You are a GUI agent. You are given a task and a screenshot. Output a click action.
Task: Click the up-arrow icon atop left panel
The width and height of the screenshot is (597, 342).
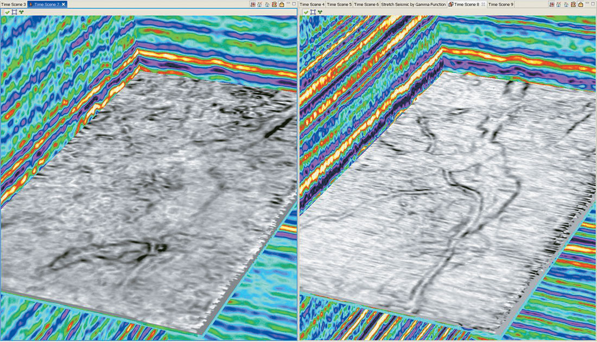(267, 4)
